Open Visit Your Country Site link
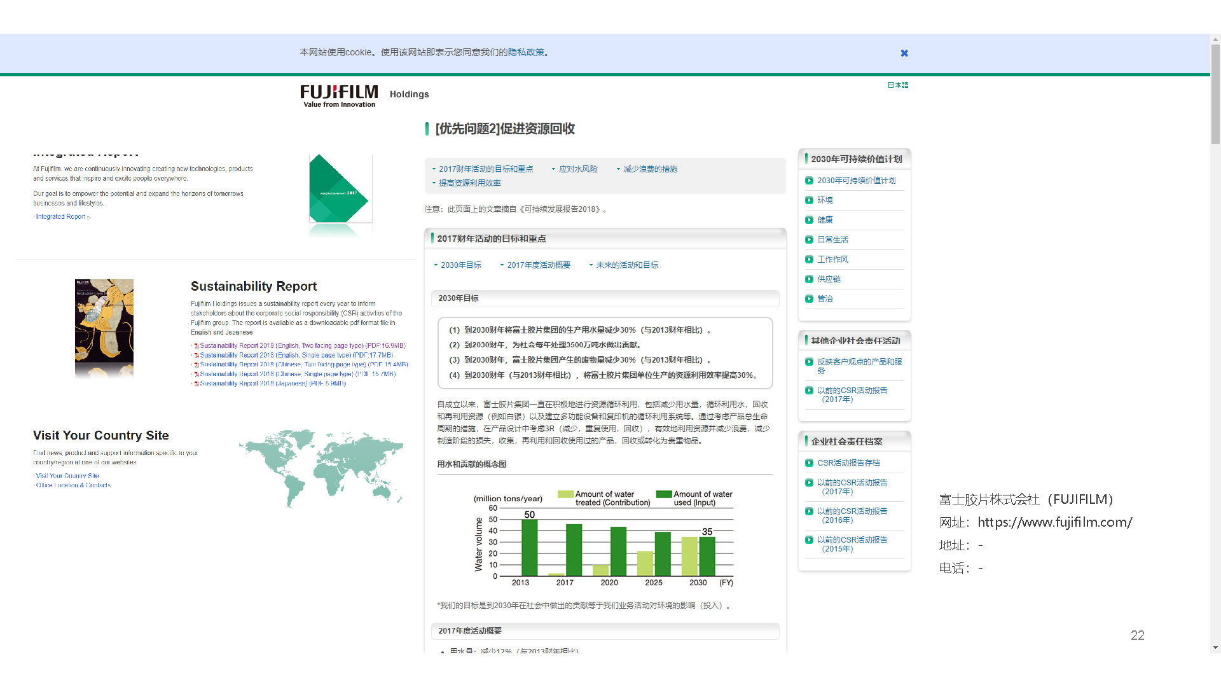Image resolution: width=1221 pixels, height=687 pixels. pos(67,476)
